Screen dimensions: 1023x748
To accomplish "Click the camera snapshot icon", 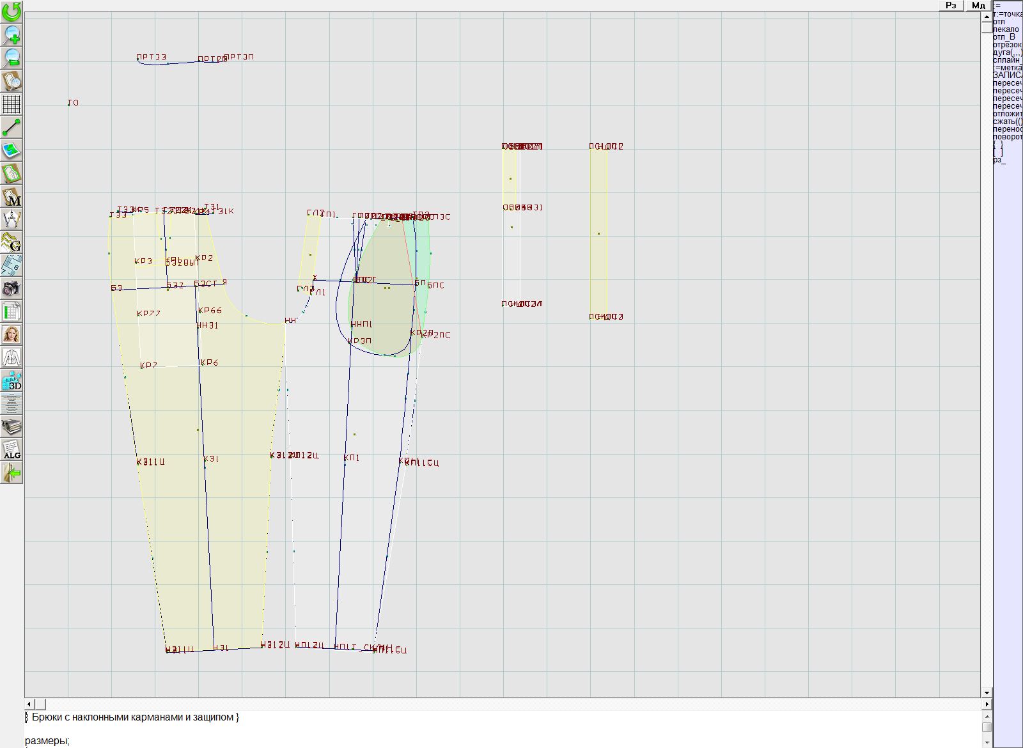I will click(12, 288).
